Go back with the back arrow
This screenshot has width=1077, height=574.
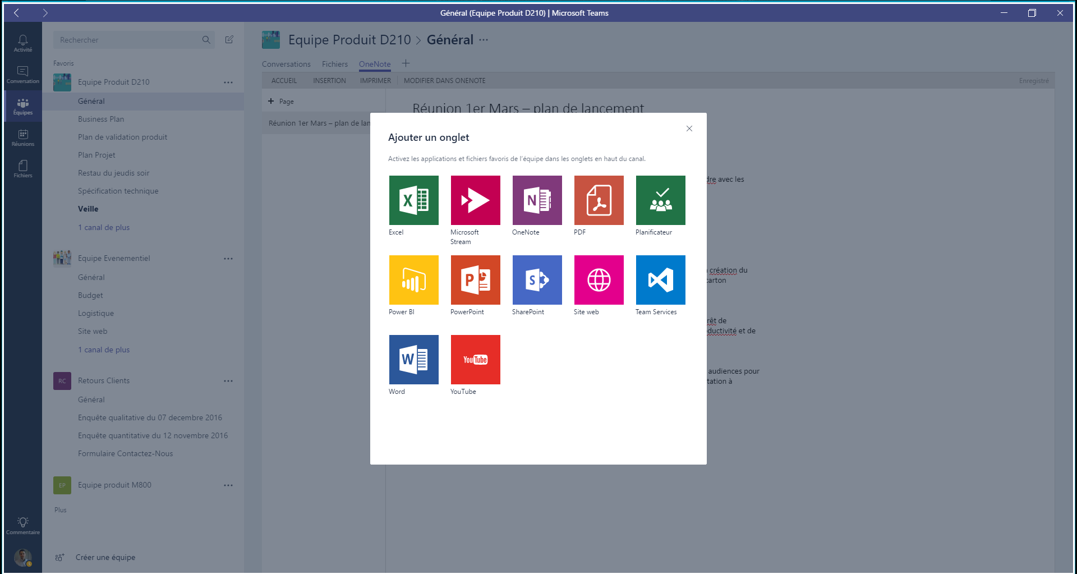click(17, 12)
